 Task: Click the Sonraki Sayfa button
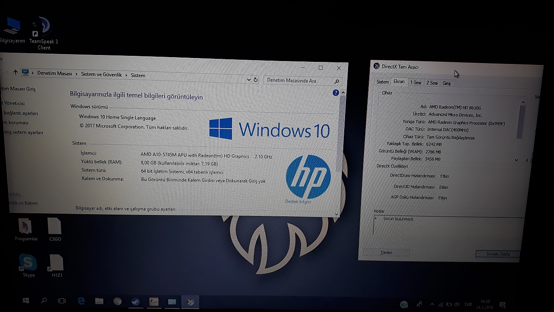coord(498,254)
